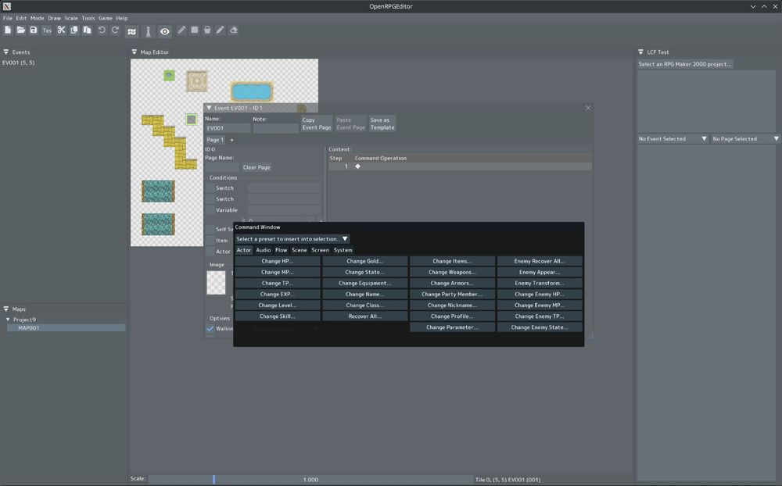Enable the Item condition checkbox

[x=210, y=240]
